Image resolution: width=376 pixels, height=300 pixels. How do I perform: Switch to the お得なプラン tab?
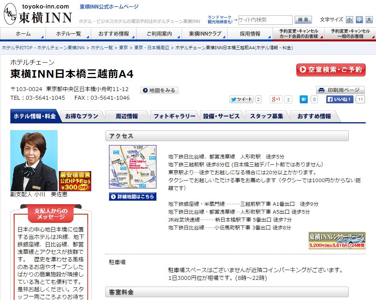click(82, 116)
